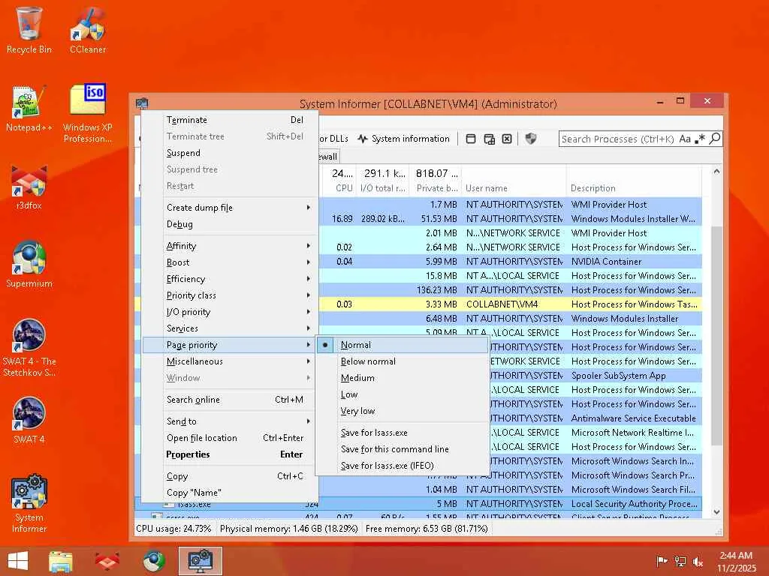Click the scroll down arrow of process list
769x576 pixels.
click(716, 511)
